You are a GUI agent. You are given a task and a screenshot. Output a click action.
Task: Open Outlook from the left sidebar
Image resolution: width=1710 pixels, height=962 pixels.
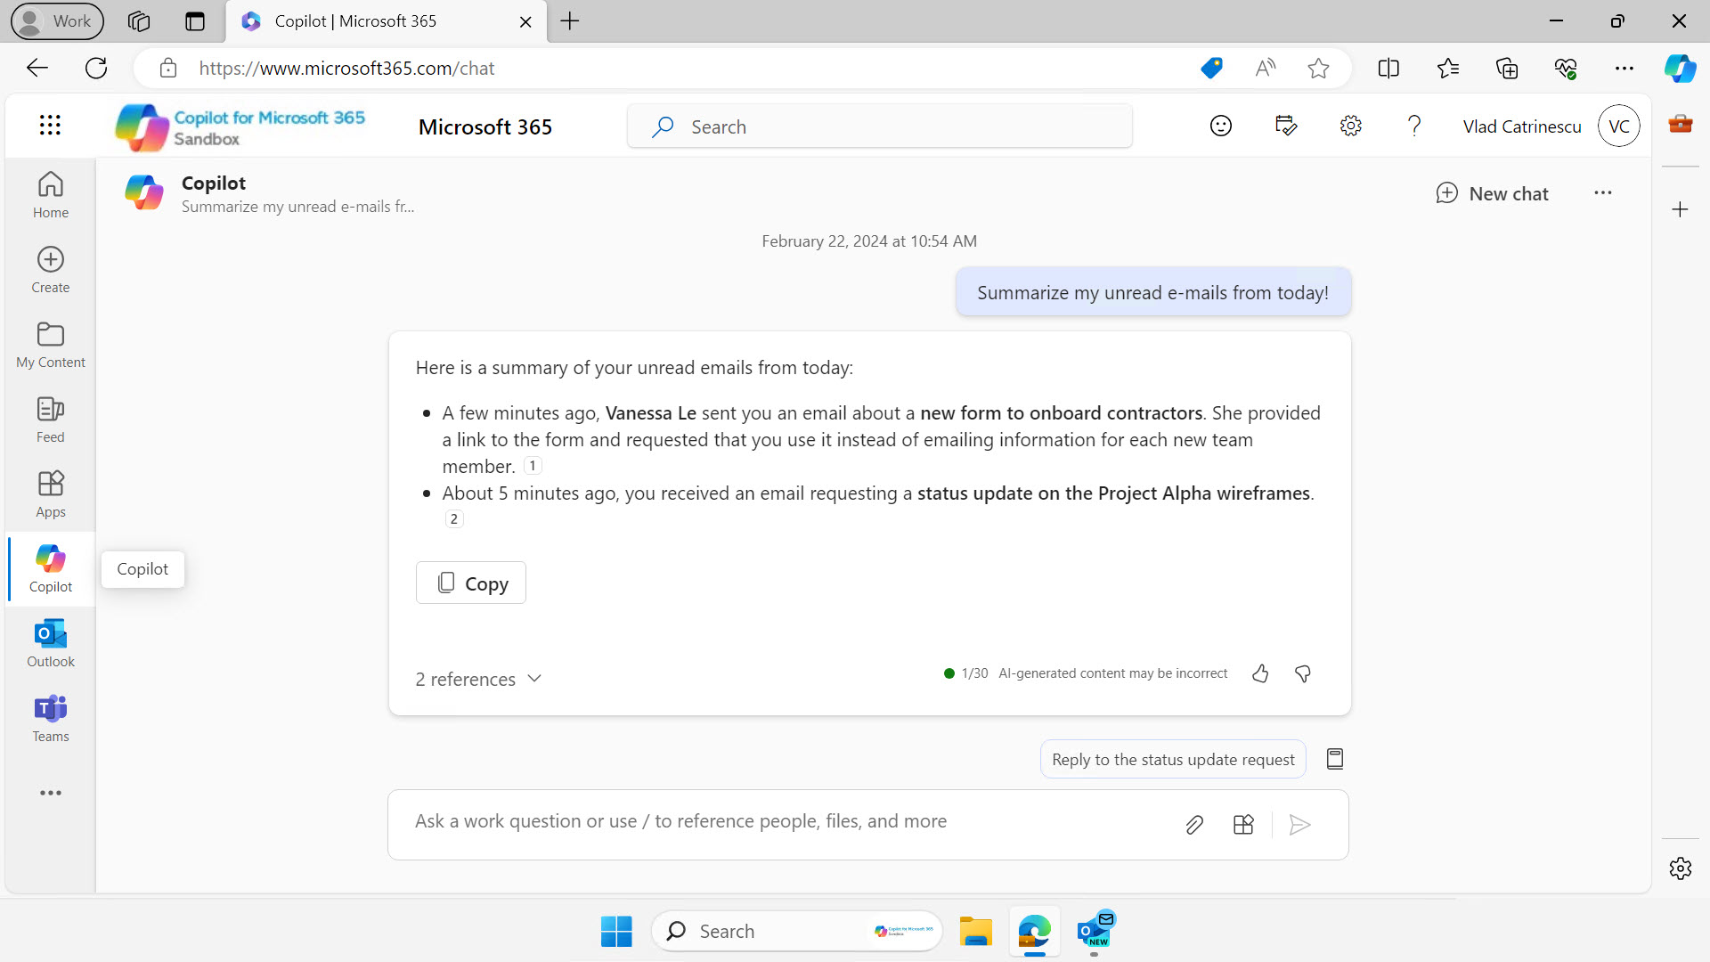pos(50,643)
